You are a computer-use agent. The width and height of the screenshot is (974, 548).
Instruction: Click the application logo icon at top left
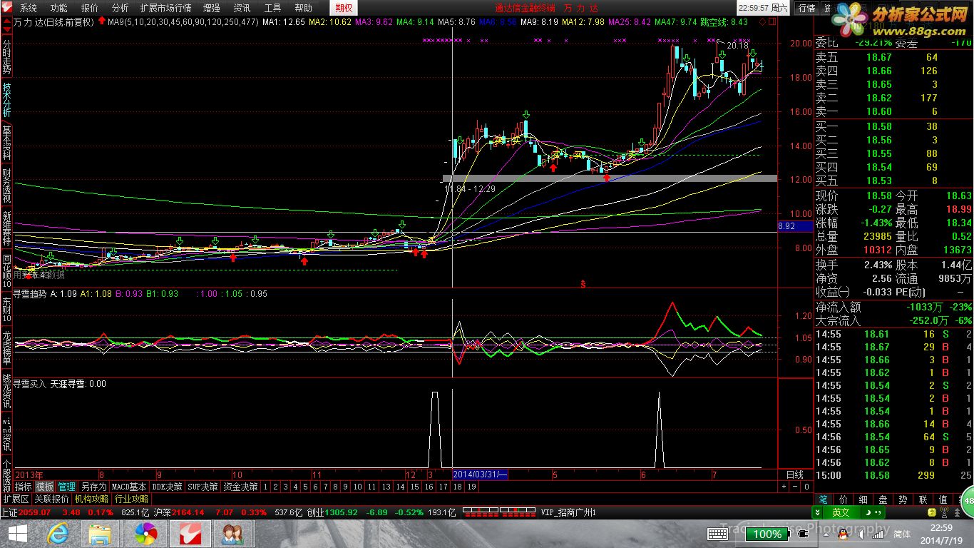pos(8,8)
